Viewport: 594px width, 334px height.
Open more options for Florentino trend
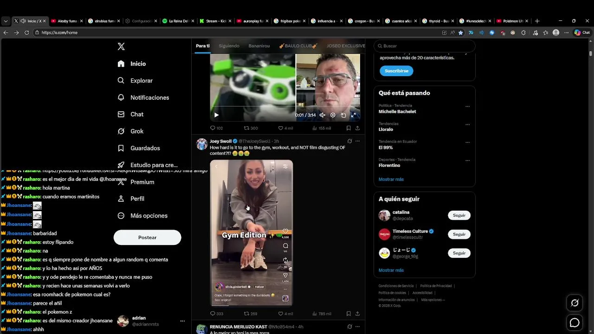pos(467,161)
